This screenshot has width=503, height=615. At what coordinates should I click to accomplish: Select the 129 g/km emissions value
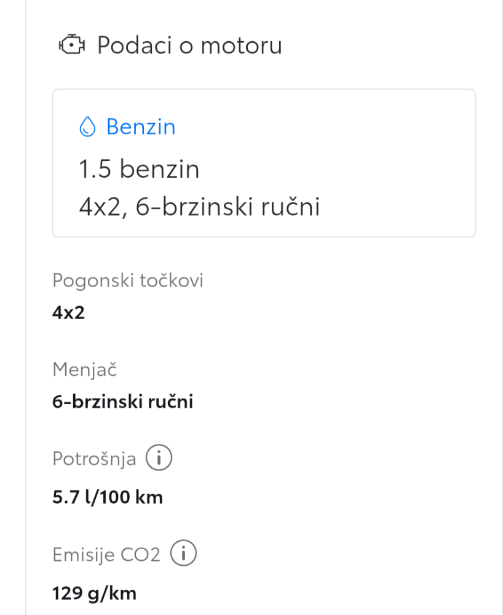pyautogui.click(x=95, y=593)
